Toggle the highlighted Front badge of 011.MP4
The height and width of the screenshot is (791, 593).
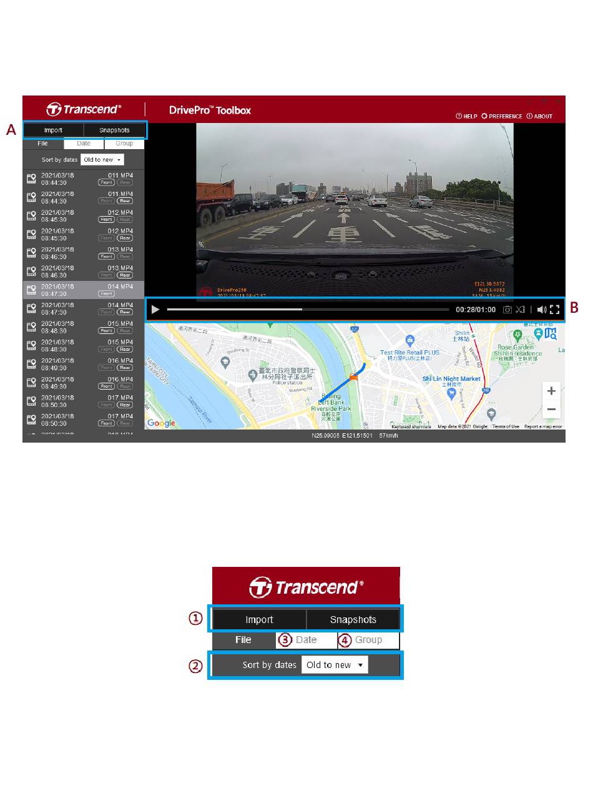107,182
